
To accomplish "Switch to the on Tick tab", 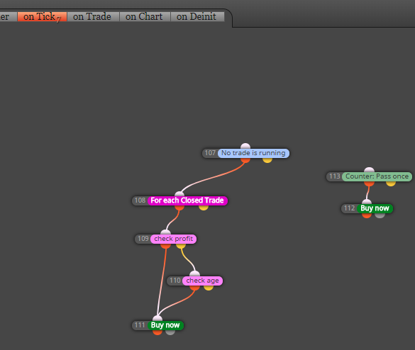I will tap(42, 17).
